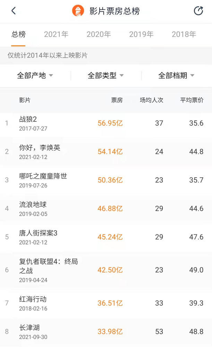Sort by the 票房 column header

tap(117, 100)
